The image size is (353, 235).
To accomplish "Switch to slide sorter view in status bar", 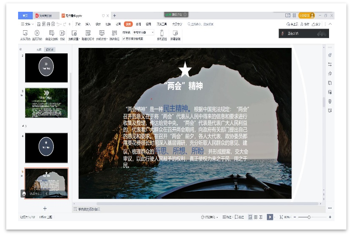I will pyautogui.click(x=256, y=217).
